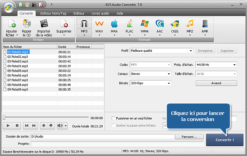Image resolution: width=247 pixels, height=156 pixels.
Task: Toggle Insérer la pause entre fichiers
Action: click(x=114, y=126)
